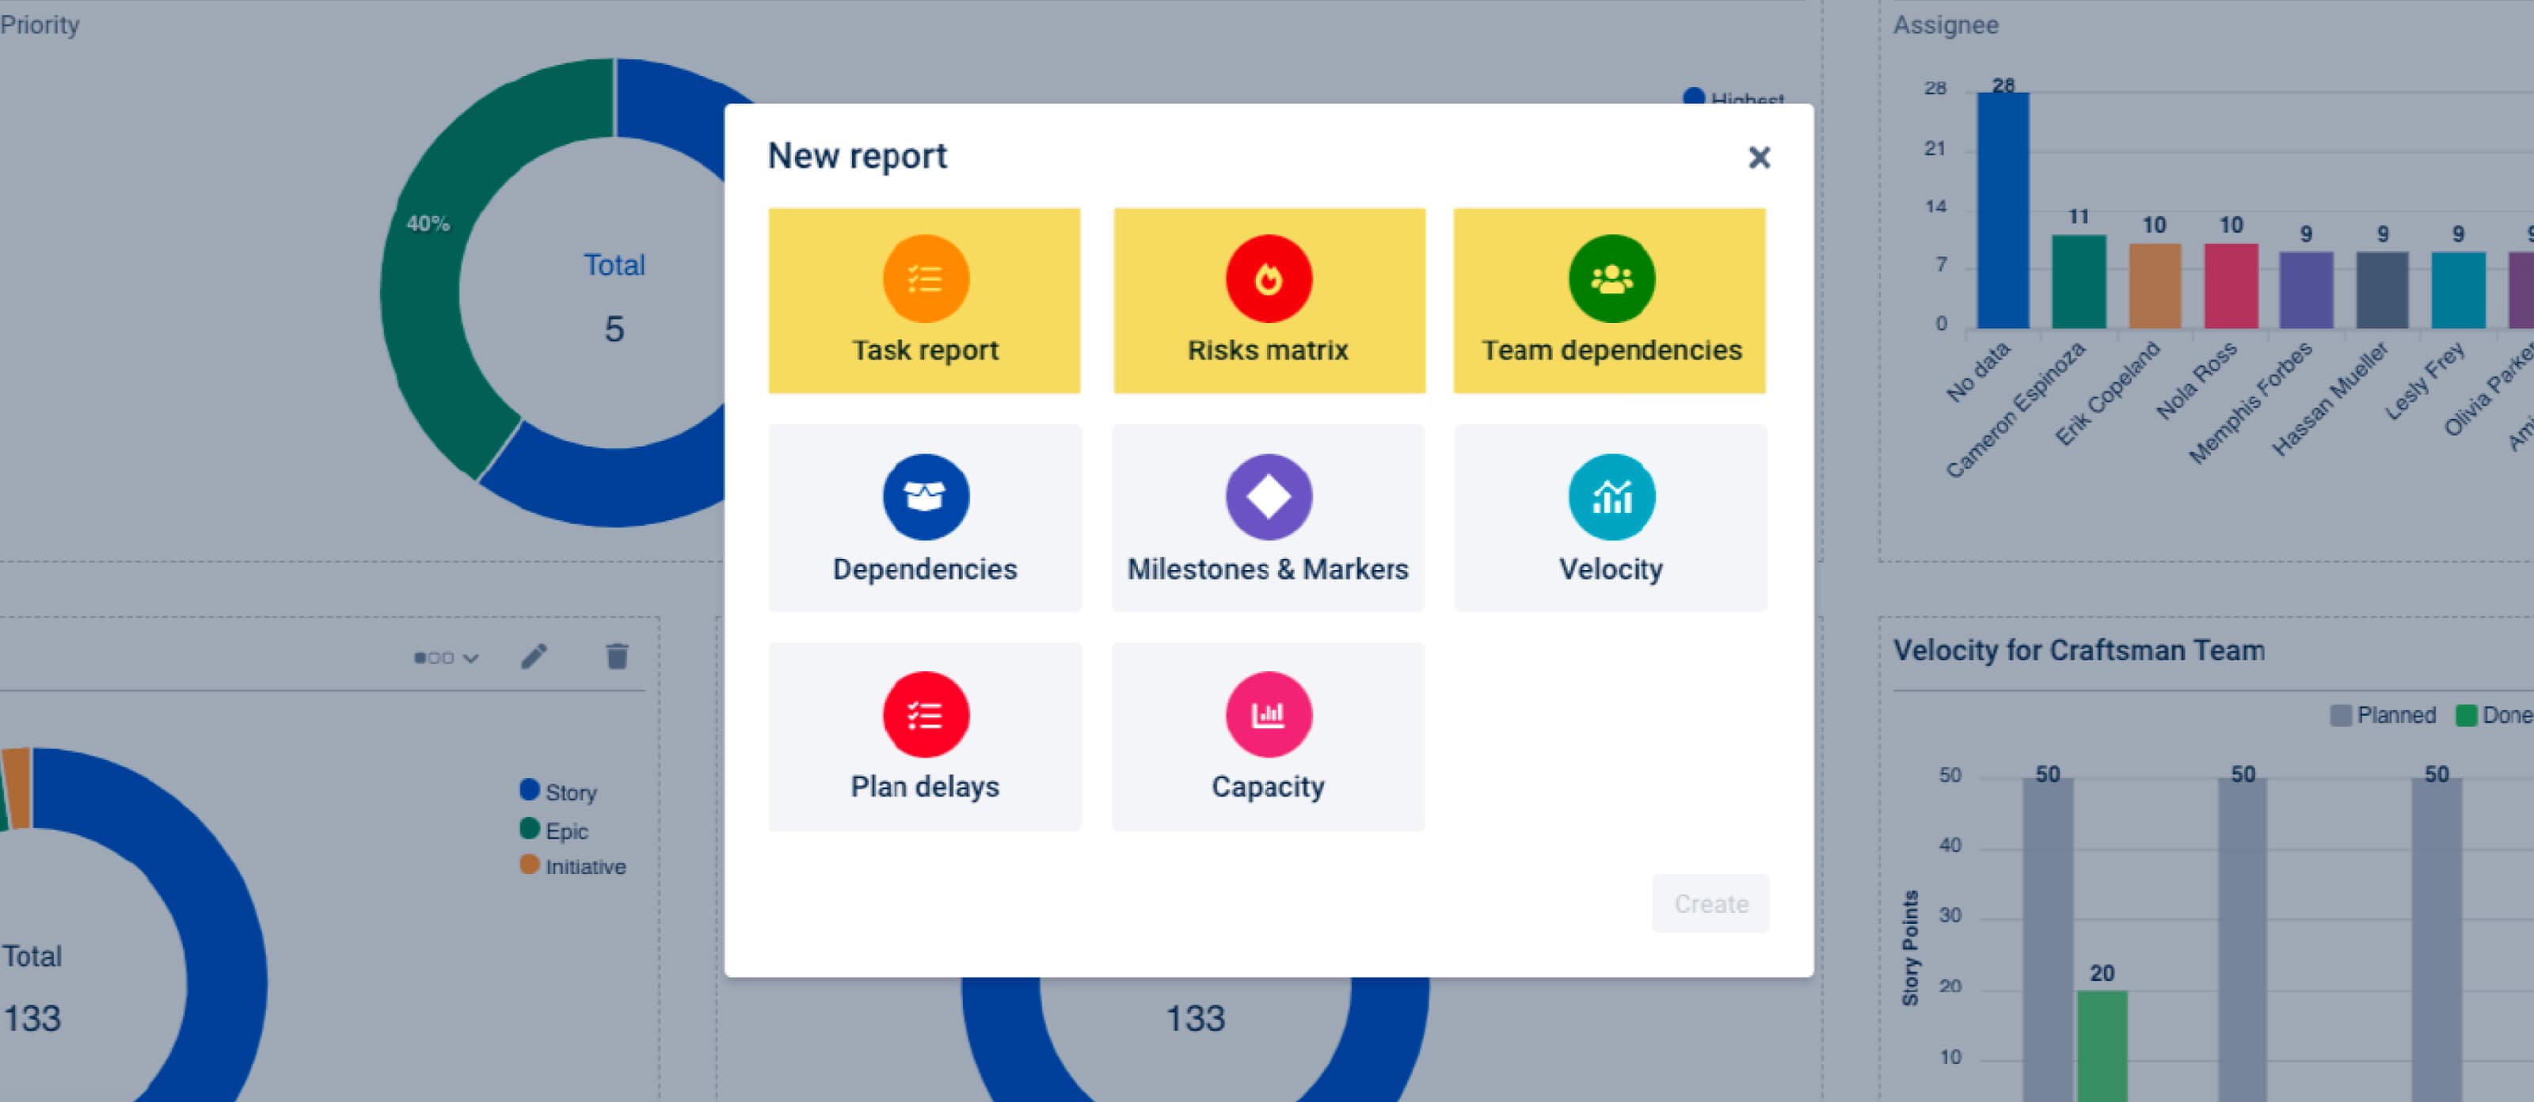Screen dimensions: 2534x1102
Task: Click the Velocity for Craftsman Team title
Action: click(2079, 651)
